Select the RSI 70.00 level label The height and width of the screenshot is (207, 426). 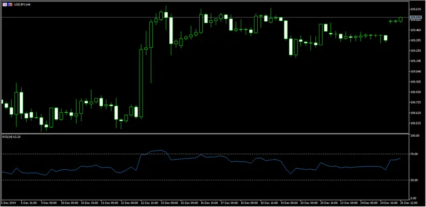[x=414, y=154]
